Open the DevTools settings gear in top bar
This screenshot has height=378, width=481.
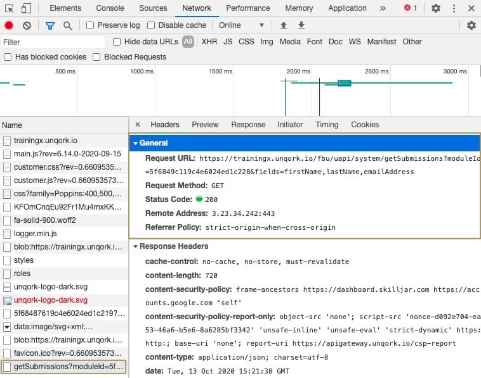point(435,8)
